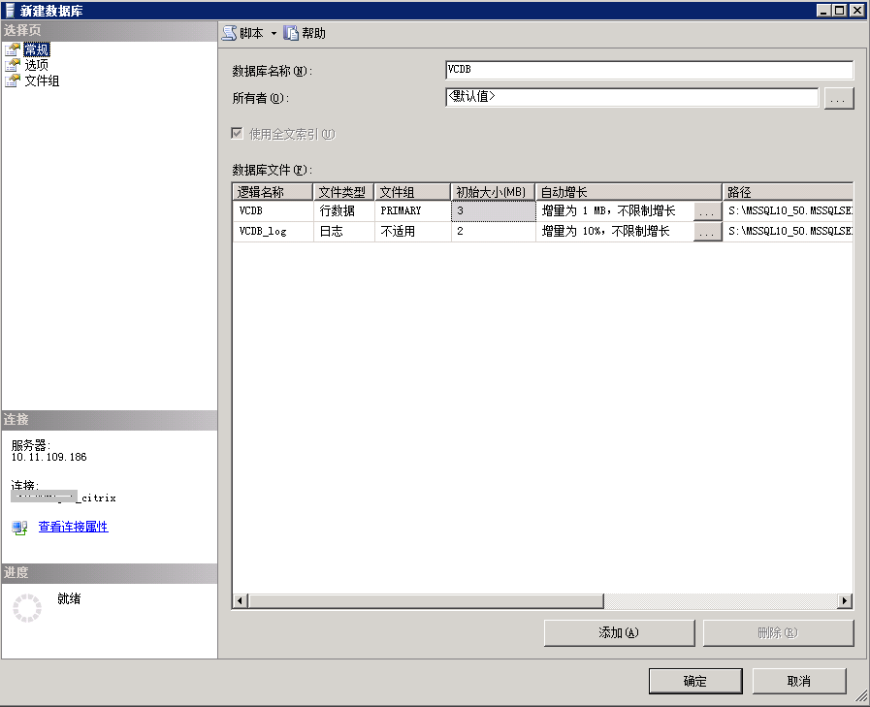The width and height of the screenshot is (870, 707).
Task: Click the horizontal scrollbar thumb
Action: 426,601
